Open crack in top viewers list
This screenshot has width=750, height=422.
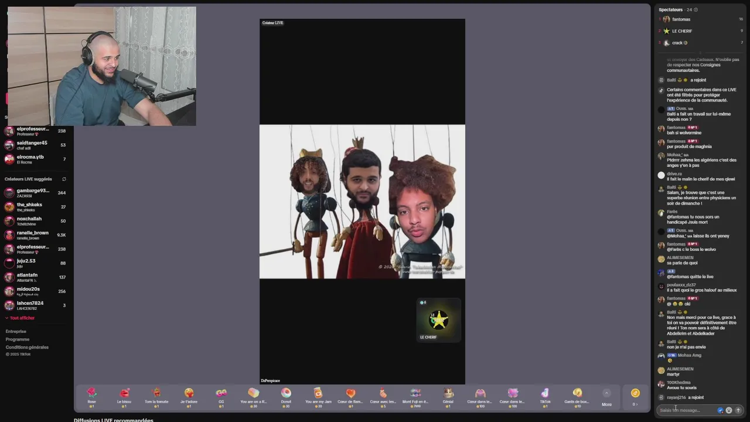click(x=701, y=43)
